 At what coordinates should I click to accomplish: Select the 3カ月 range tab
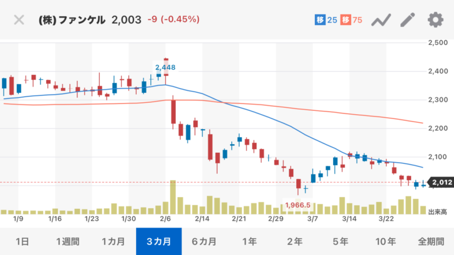click(158, 241)
